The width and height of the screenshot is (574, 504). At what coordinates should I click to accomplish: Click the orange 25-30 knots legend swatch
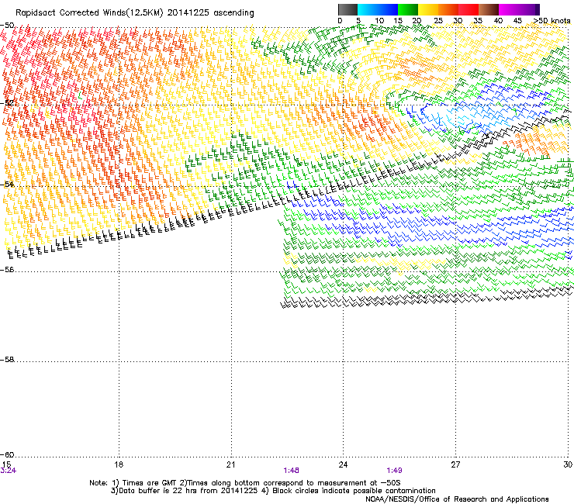(448, 9)
